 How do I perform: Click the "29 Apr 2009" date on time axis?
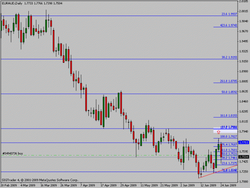pyautogui.click(x=128, y=185)
